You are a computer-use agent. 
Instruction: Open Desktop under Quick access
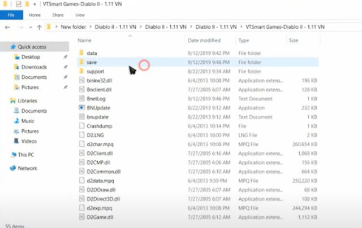click(x=31, y=57)
